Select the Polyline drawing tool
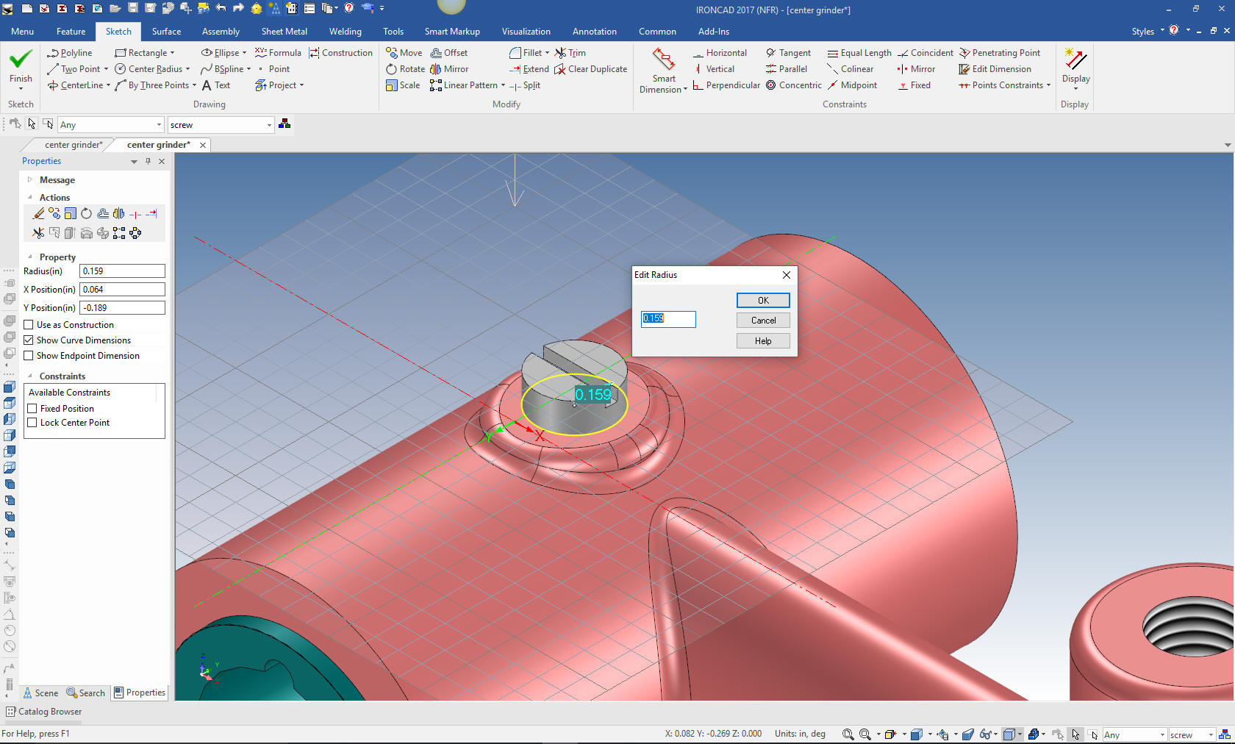 70,53
